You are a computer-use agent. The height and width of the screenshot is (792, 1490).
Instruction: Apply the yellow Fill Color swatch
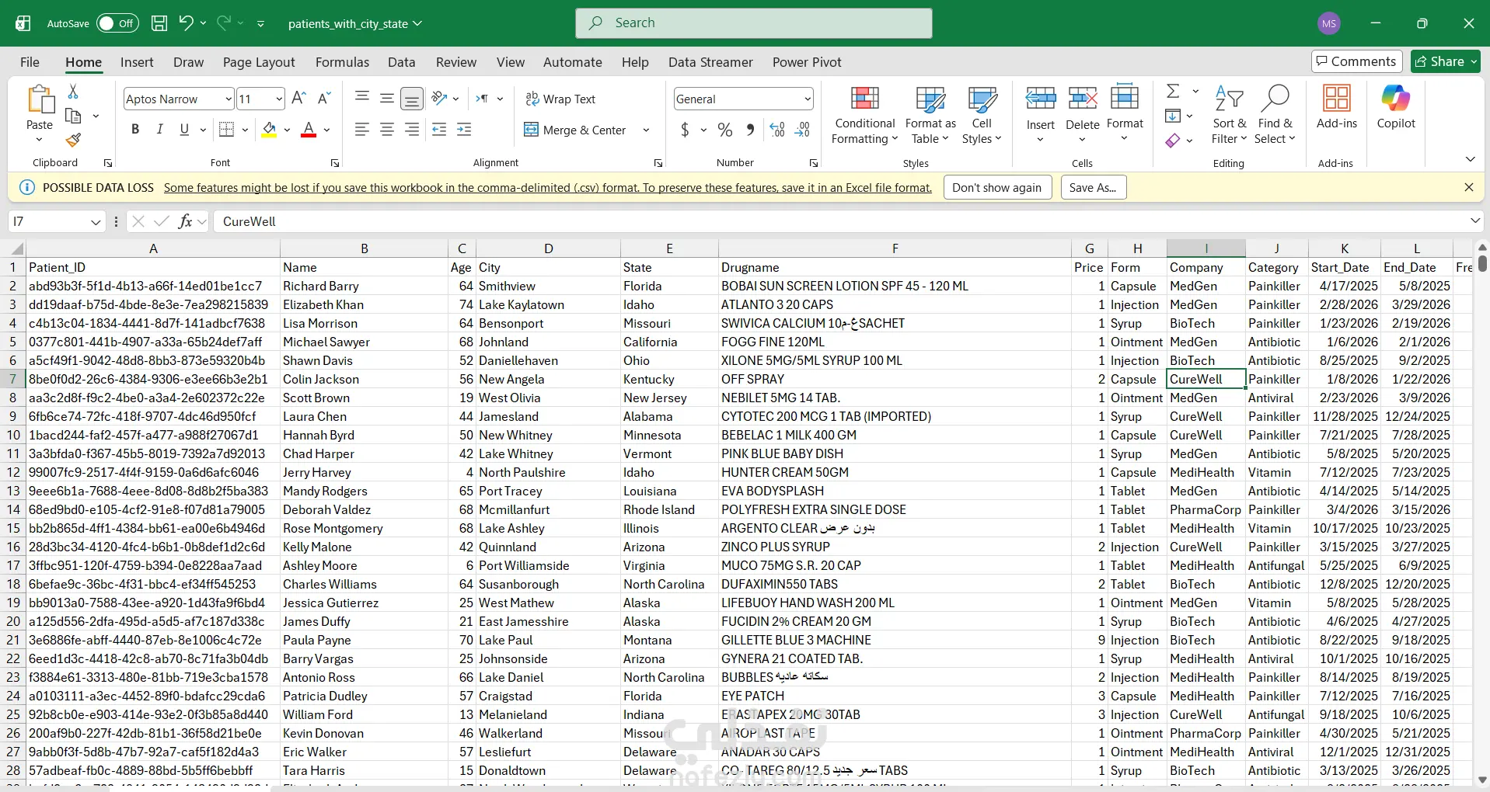coord(269,130)
